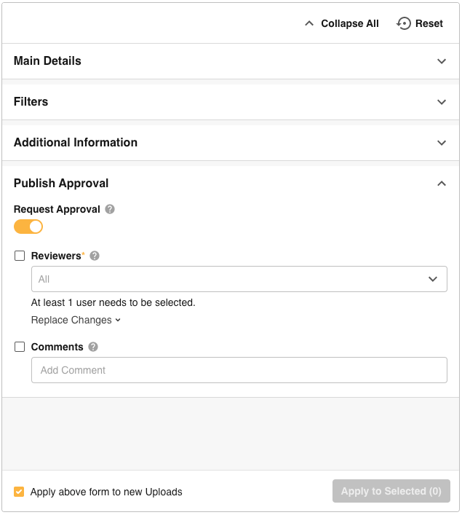Expand the Main Details section chevron
The width and height of the screenshot is (462, 515).
(x=442, y=61)
